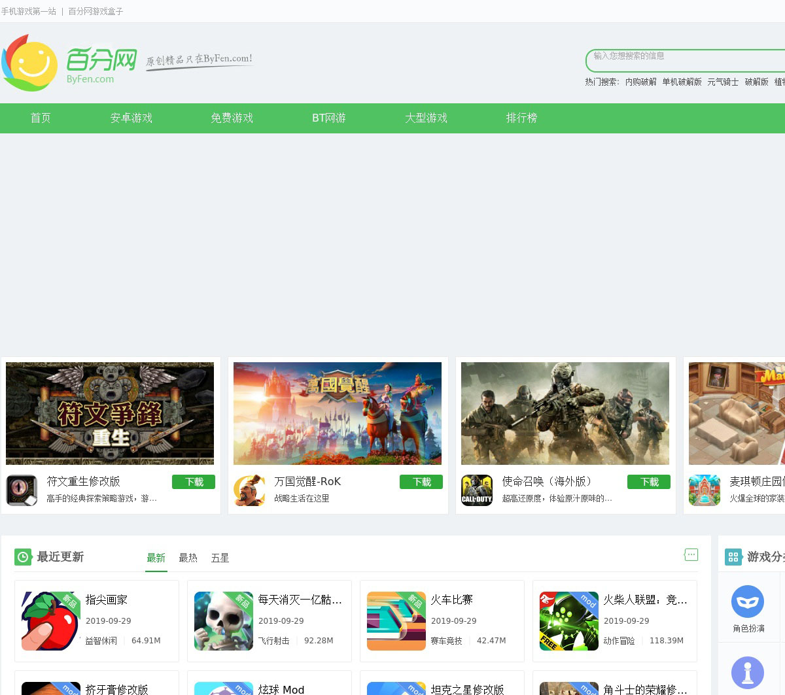This screenshot has width=785, height=695.
Task: Click the ByFen smiley logo
Action: [x=30, y=63]
